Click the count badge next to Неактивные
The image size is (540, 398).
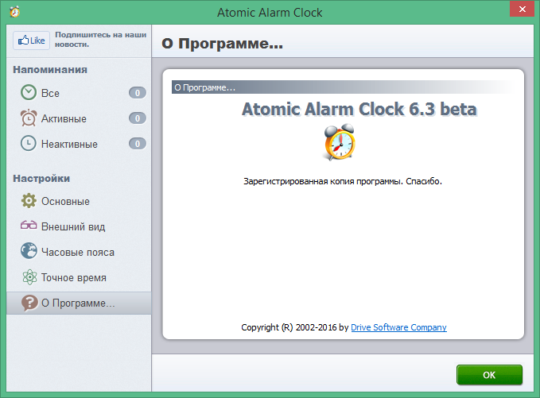(138, 144)
